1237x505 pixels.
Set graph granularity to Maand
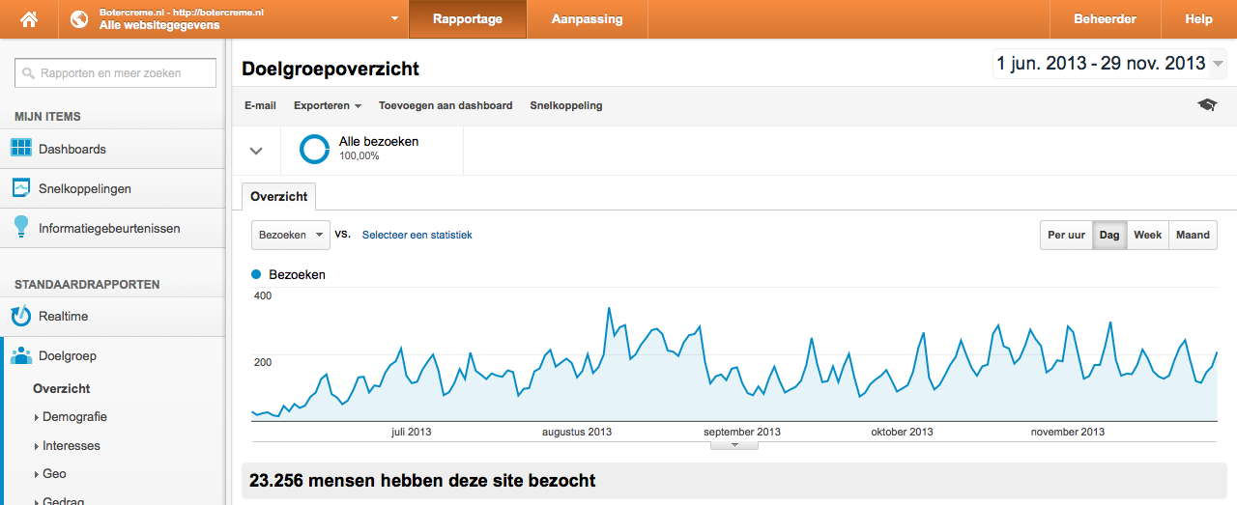pyautogui.click(x=1194, y=235)
